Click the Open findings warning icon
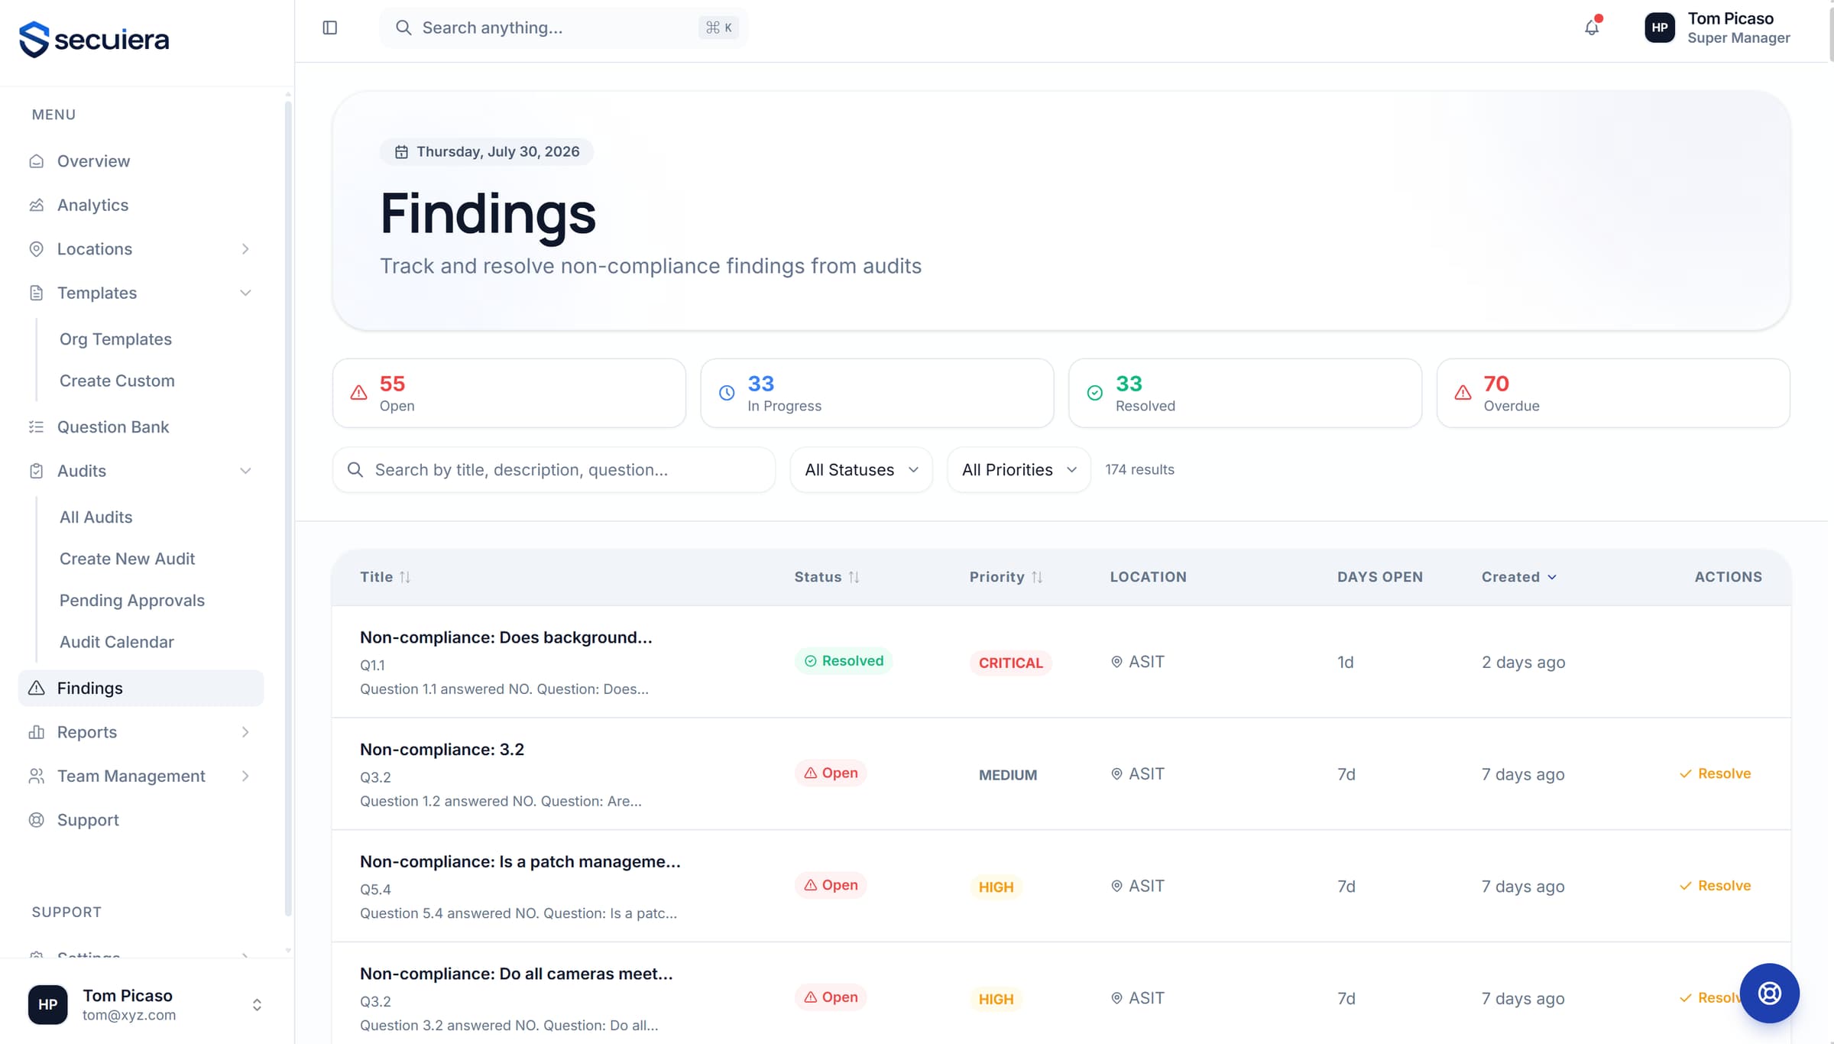1834x1044 pixels. (358, 393)
